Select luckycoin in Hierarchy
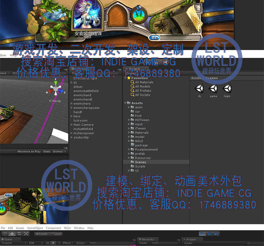264x246 pixels. pos(80,121)
